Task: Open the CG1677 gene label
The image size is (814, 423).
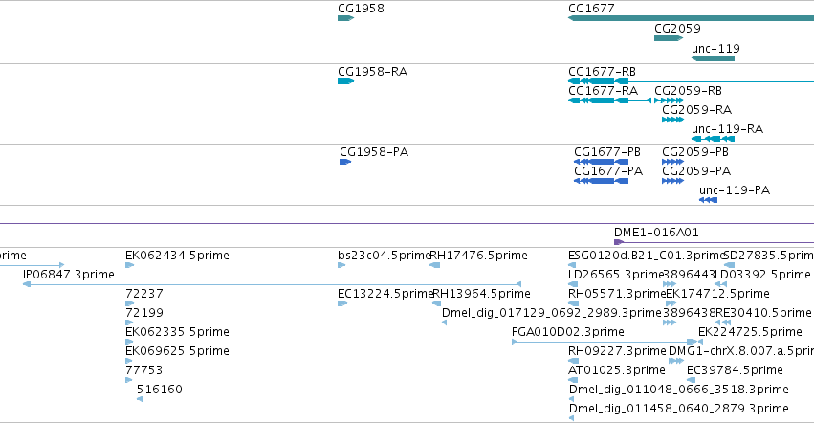Action: 591,9
